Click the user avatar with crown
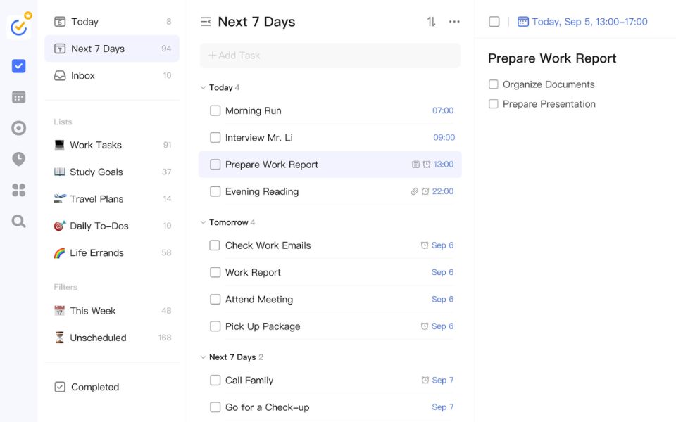 (19, 27)
